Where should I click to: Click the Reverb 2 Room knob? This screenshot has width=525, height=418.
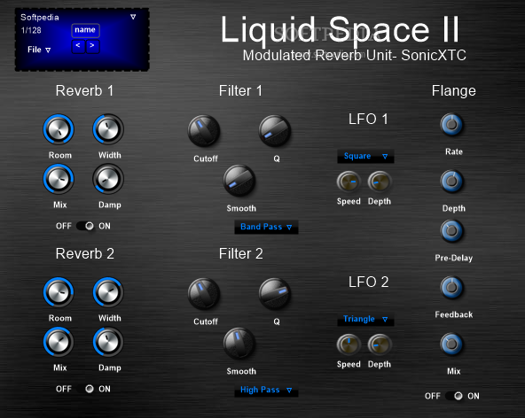pyautogui.click(x=59, y=292)
